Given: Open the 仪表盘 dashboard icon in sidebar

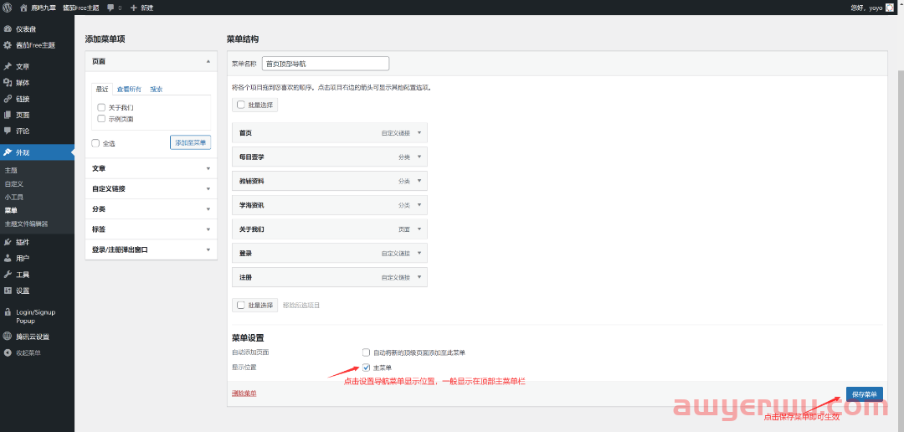Looking at the screenshot, I should click(8, 28).
